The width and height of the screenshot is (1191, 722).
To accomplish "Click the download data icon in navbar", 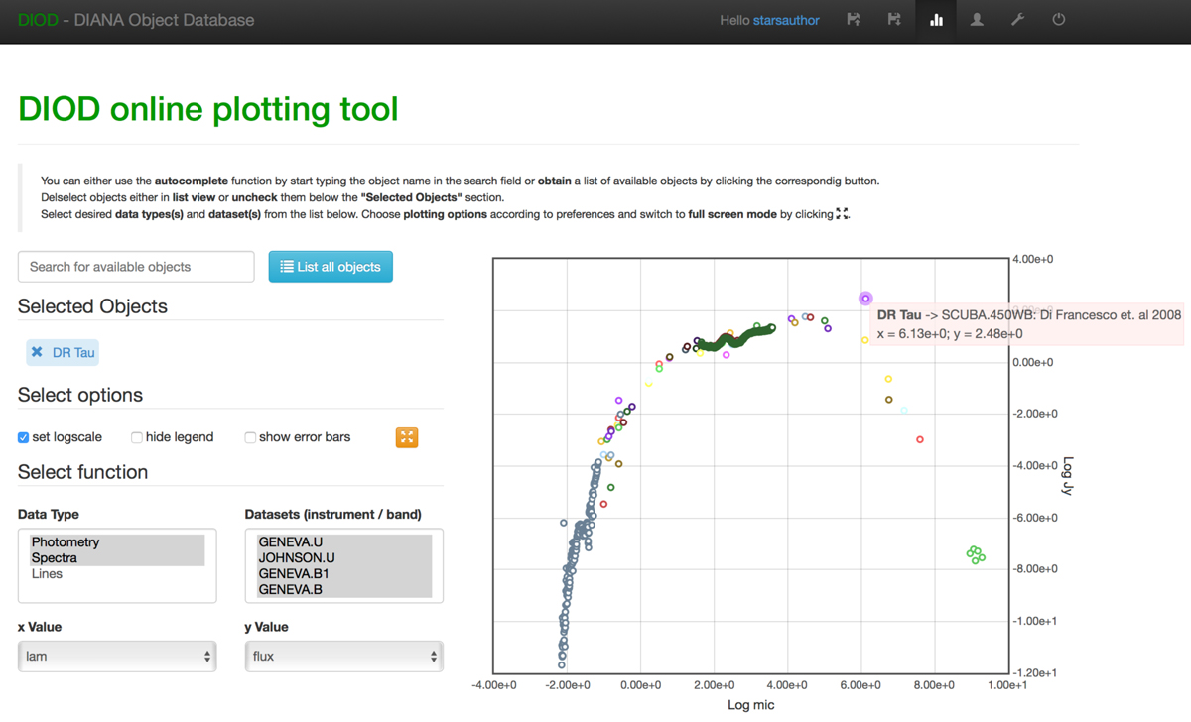I will coord(894,20).
